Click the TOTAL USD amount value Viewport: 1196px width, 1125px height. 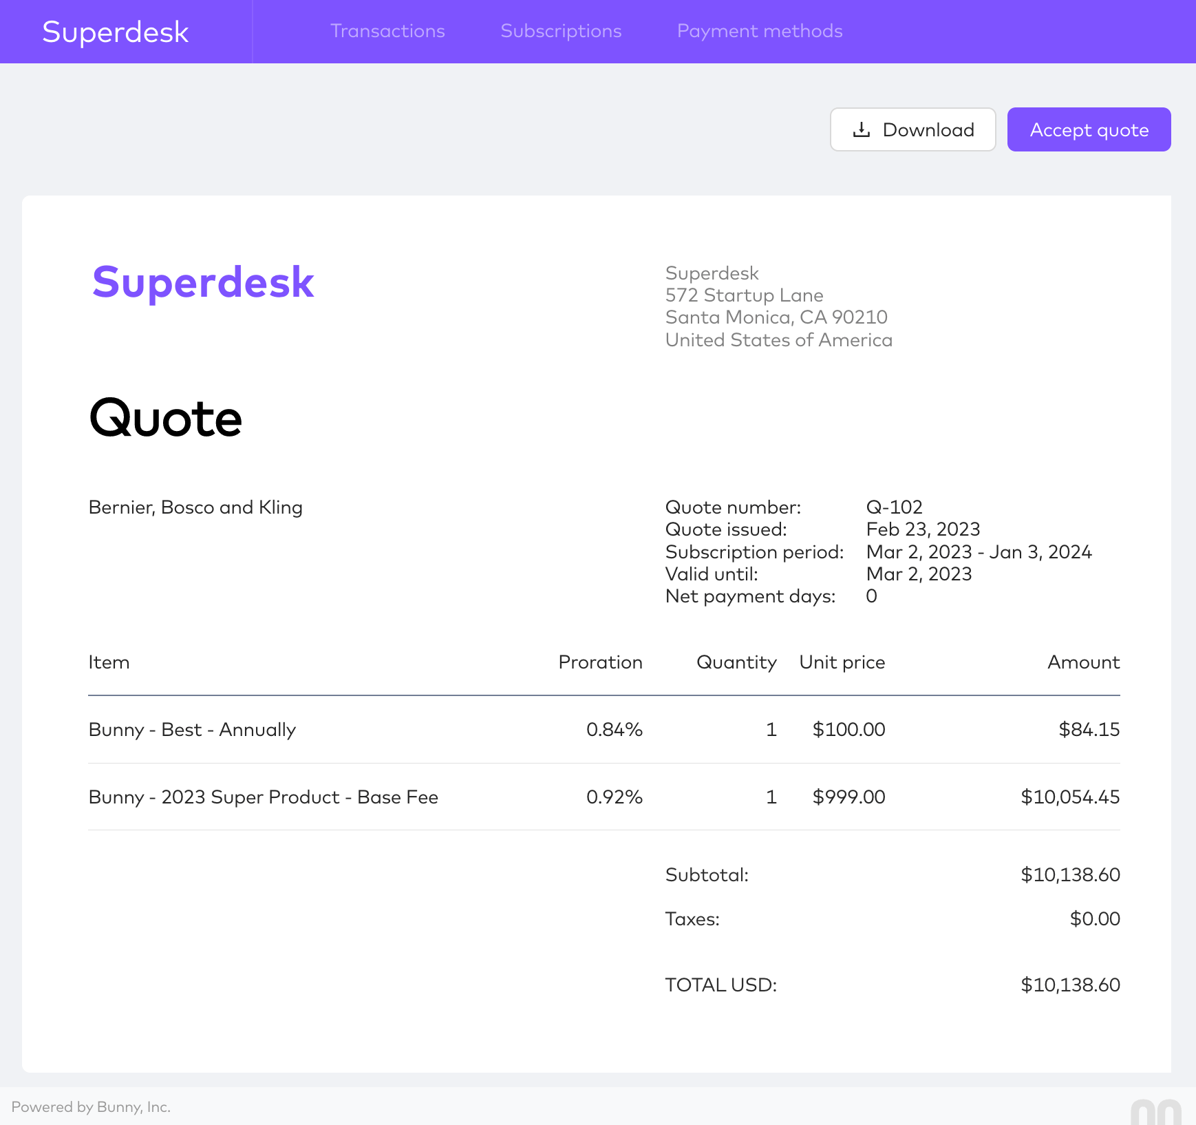pyautogui.click(x=1070, y=985)
